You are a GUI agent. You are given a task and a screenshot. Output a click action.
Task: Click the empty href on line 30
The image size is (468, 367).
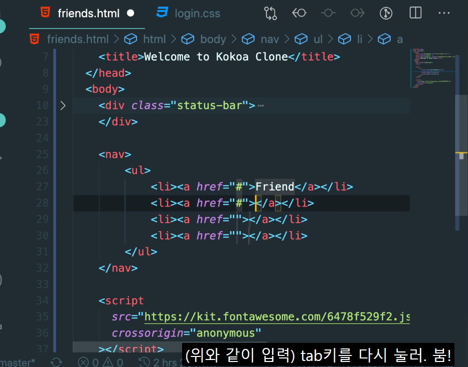point(219,236)
